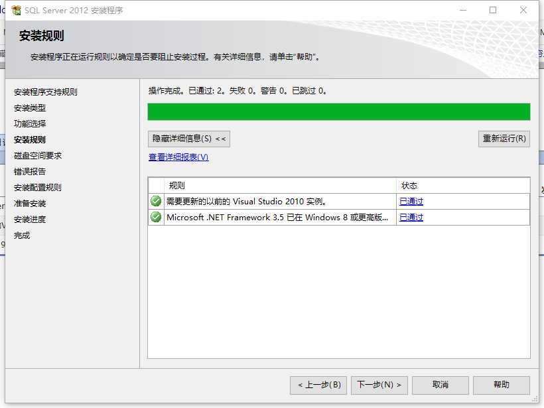The image size is (544, 408).
Task: Select 安装类型 step in sidebar
Action: 30,108
